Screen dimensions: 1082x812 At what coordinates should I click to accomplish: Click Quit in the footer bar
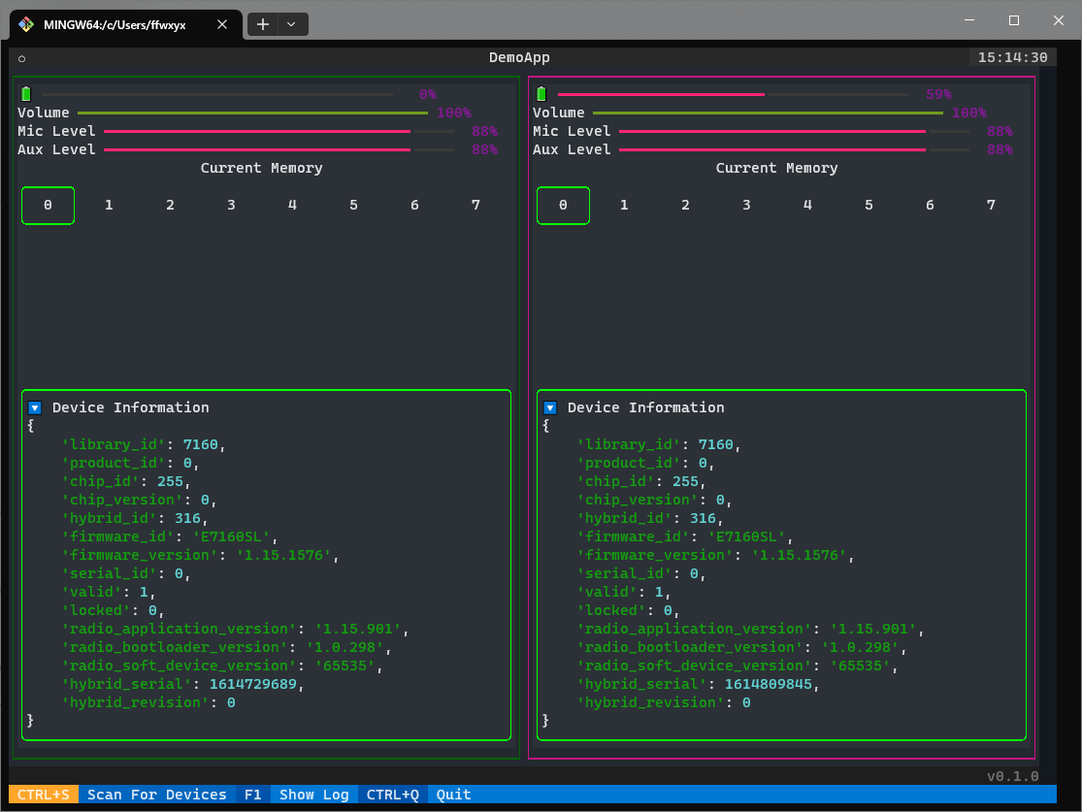(453, 795)
